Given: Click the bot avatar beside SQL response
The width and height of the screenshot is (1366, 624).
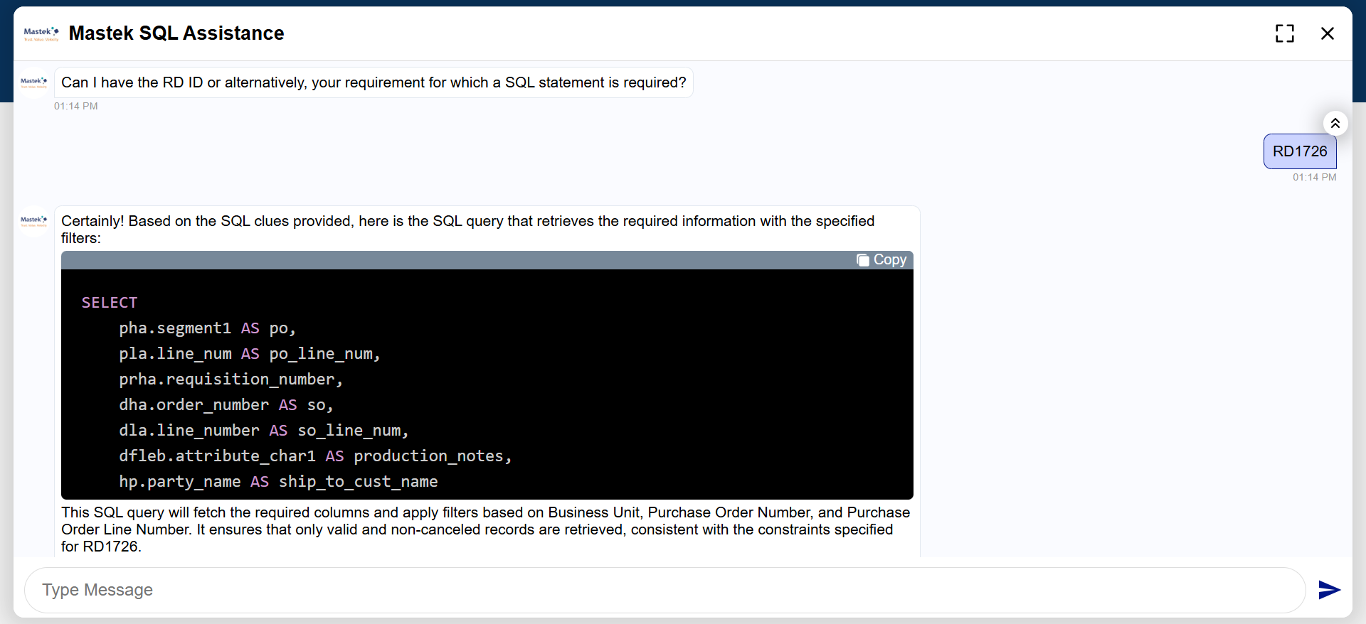Looking at the screenshot, I should tap(33, 221).
